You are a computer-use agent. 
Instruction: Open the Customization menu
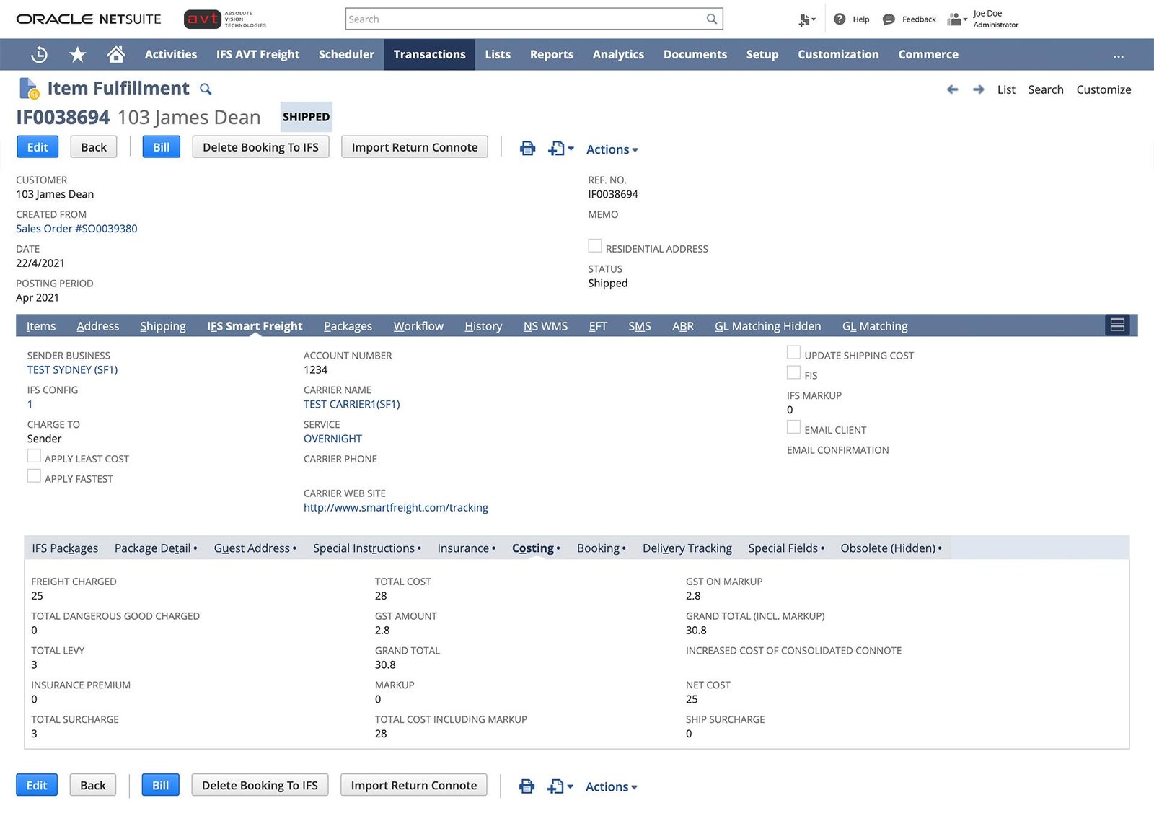(x=838, y=54)
